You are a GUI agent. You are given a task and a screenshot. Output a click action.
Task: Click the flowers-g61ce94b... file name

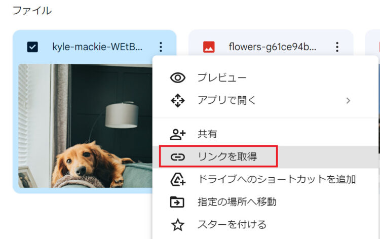pyautogui.click(x=273, y=47)
